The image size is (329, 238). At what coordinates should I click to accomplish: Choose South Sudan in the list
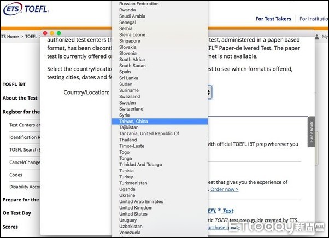click(132, 66)
